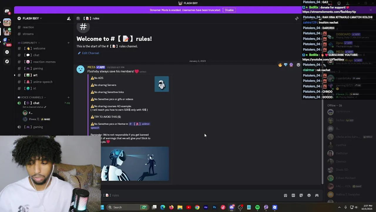Open YouTube app from taskbar
Screen dimensions: 376x212
[189, 207]
